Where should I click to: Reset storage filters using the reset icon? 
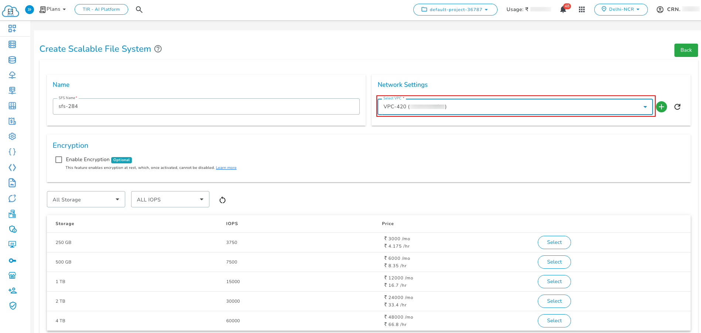pyautogui.click(x=222, y=200)
